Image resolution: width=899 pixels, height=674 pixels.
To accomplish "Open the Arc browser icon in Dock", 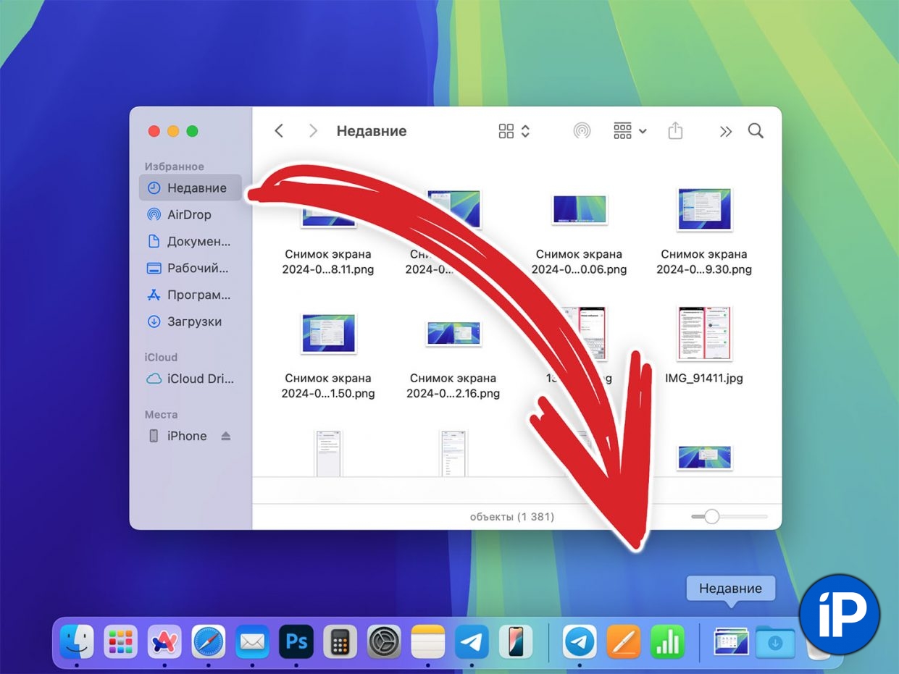I will click(x=164, y=641).
